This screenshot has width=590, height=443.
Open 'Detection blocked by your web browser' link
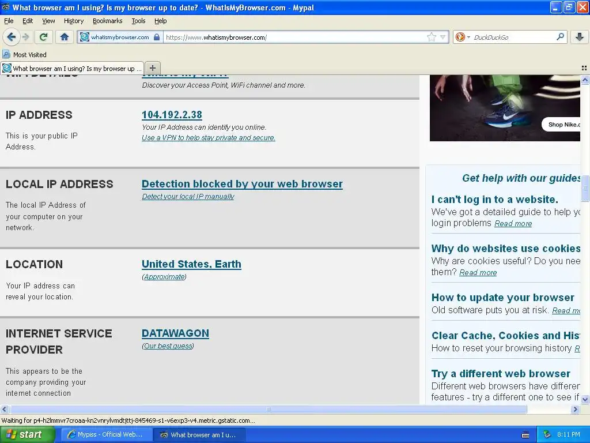pos(242,184)
